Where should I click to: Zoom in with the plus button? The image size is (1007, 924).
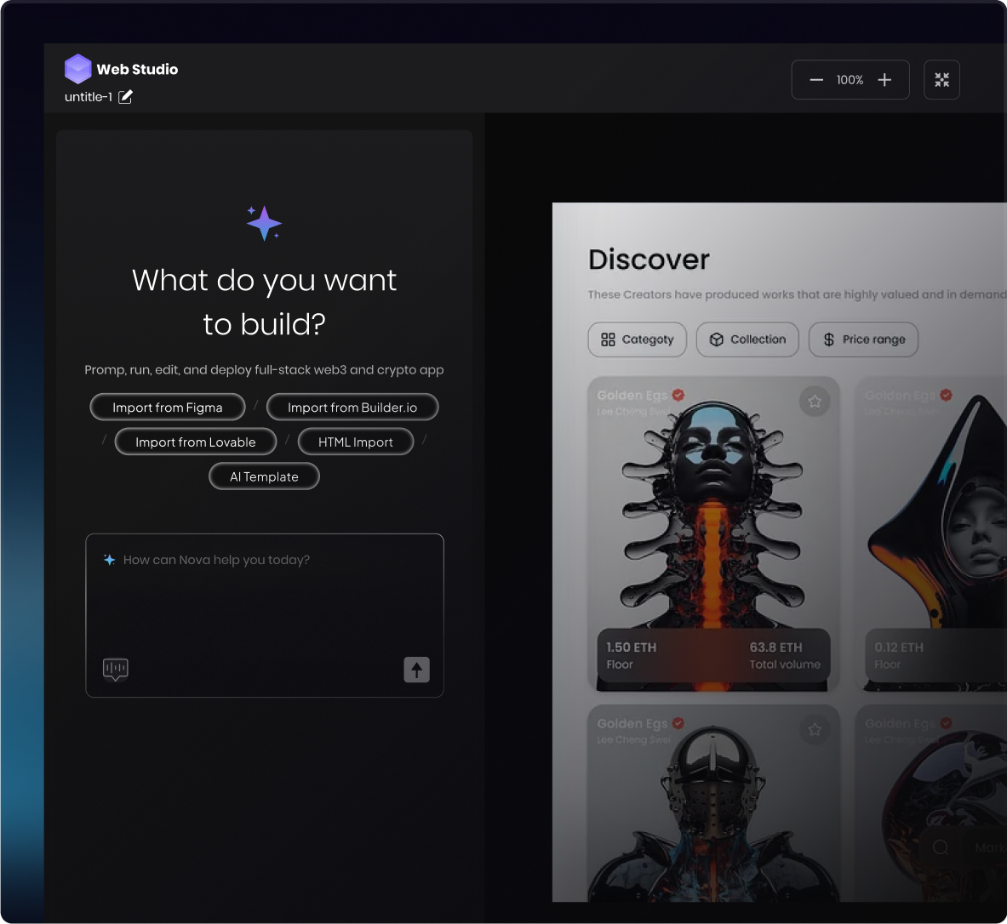pos(884,80)
